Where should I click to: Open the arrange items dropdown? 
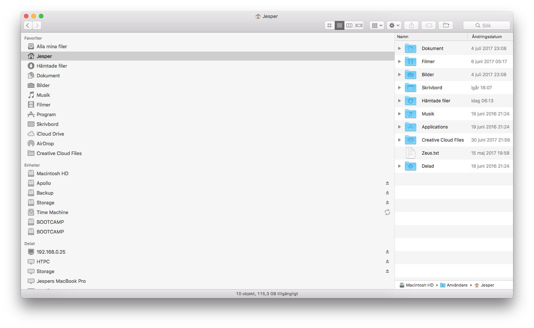click(x=377, y=25)
